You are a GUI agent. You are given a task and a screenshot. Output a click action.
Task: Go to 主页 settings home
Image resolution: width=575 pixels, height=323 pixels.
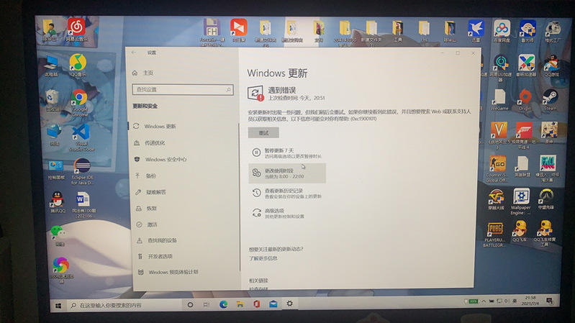point(148,73)
